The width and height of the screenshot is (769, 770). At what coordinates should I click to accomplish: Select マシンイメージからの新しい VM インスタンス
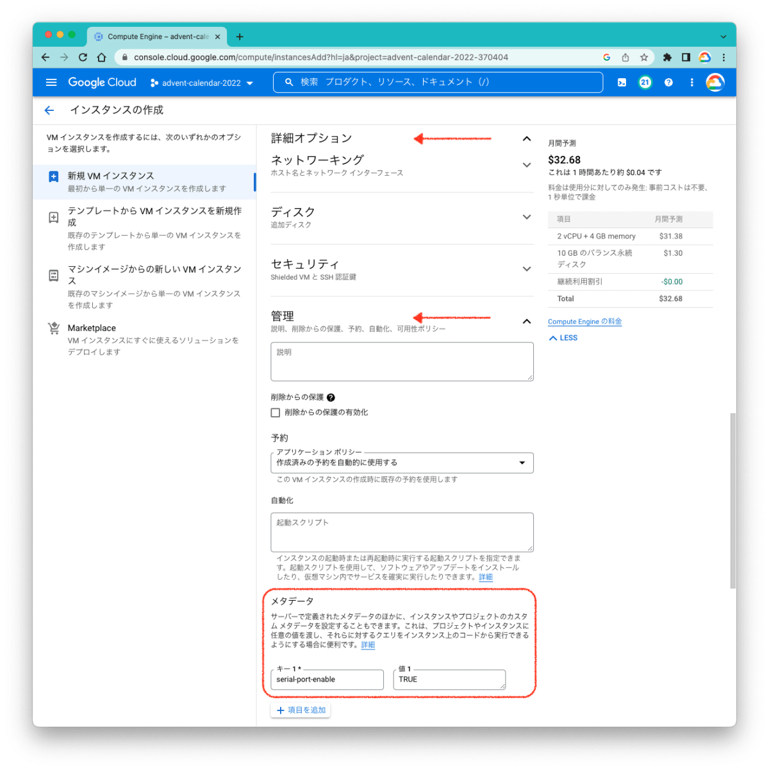[x=145, y=287]
